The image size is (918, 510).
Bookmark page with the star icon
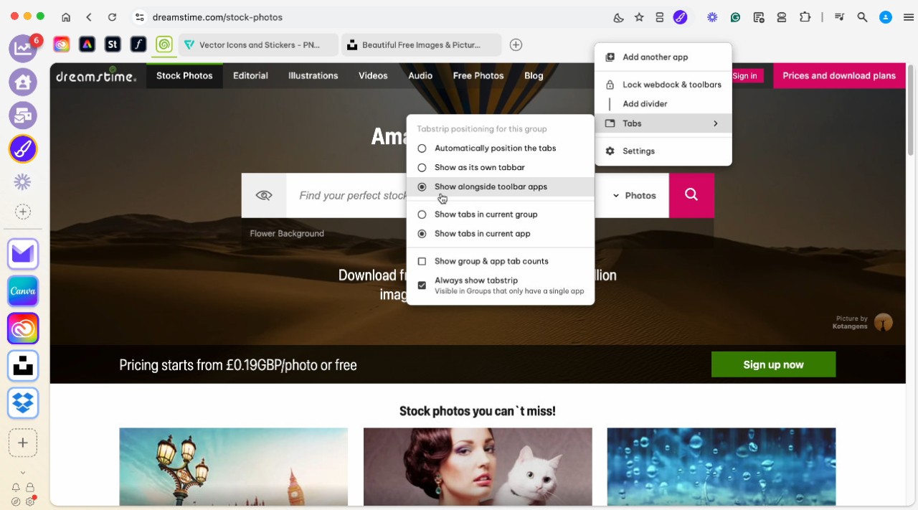coord(639,17)
